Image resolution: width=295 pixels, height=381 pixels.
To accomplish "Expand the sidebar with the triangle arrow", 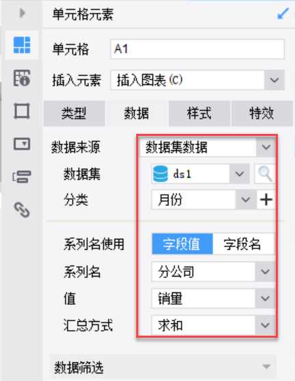I will click(23, 13).
